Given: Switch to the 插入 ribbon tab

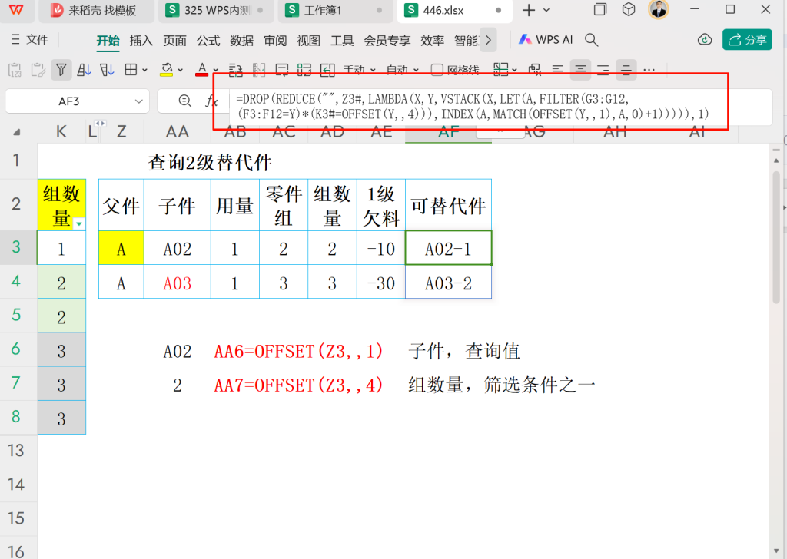Looking at the screenshot, I should [x=141, y=41].
